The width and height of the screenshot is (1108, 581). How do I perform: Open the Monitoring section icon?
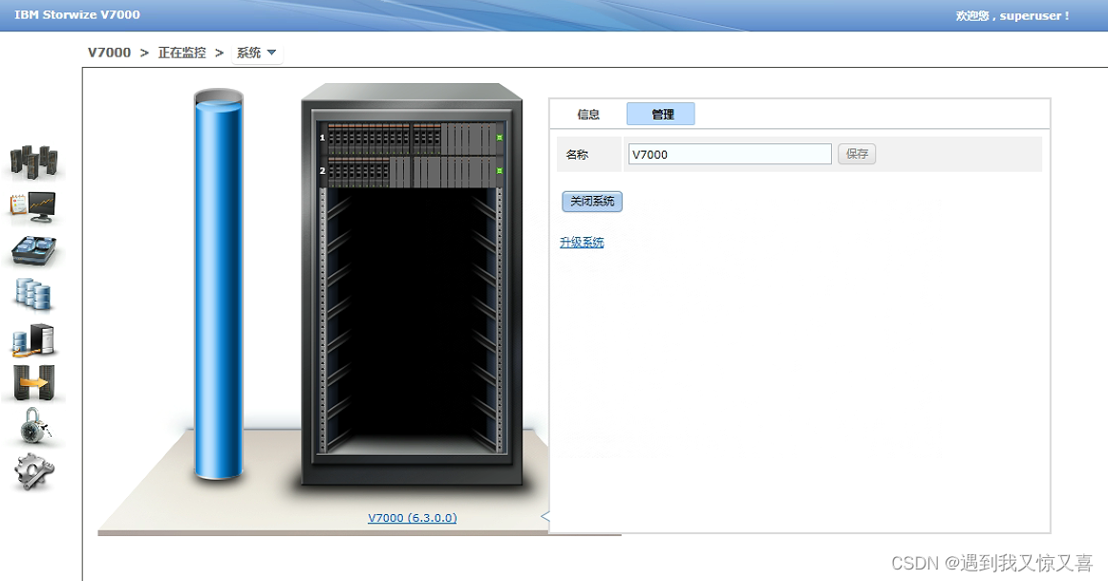pos(34,161)
